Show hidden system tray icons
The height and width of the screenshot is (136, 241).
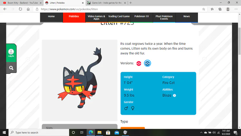(x=201, y=132)
